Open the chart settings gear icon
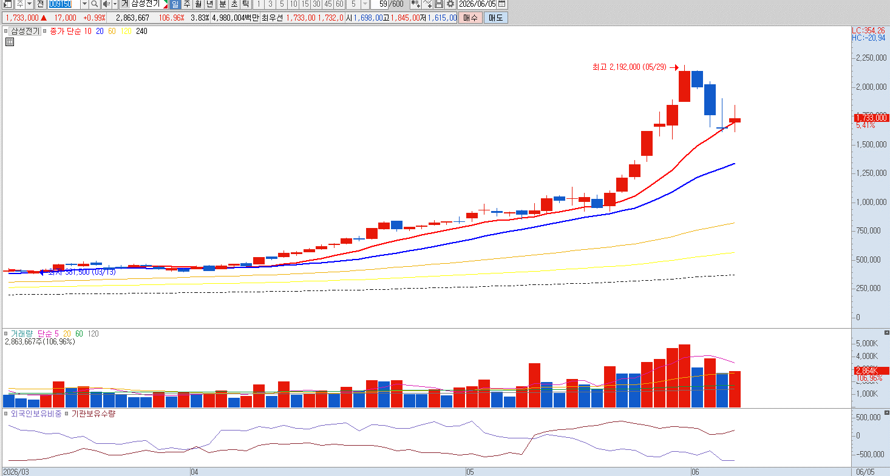The width and height of the screenshot is (890, 476). pos(450,4)
